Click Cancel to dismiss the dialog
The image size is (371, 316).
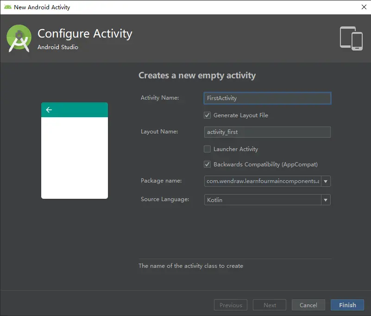[308, 305]
